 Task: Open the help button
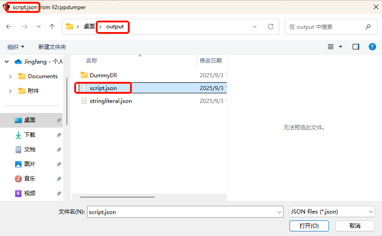372,47
